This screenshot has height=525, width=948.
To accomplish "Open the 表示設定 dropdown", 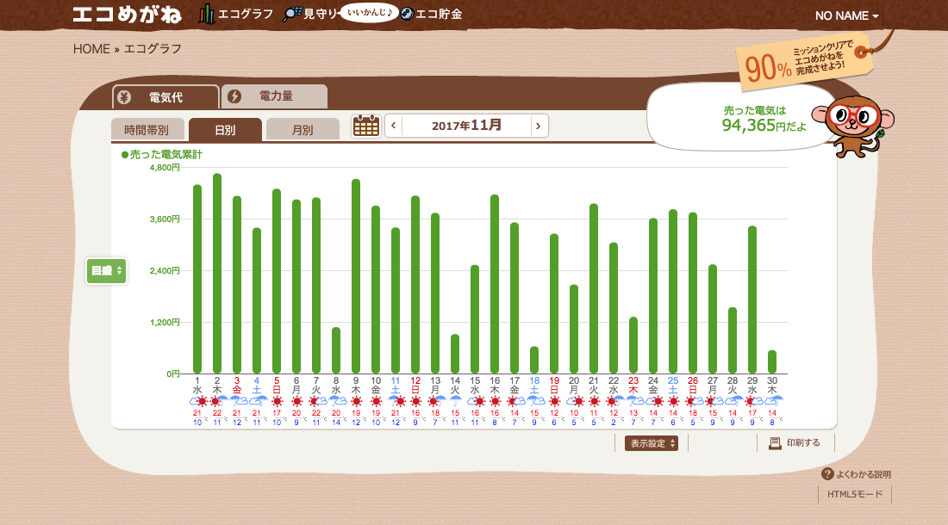I will 652,443.
